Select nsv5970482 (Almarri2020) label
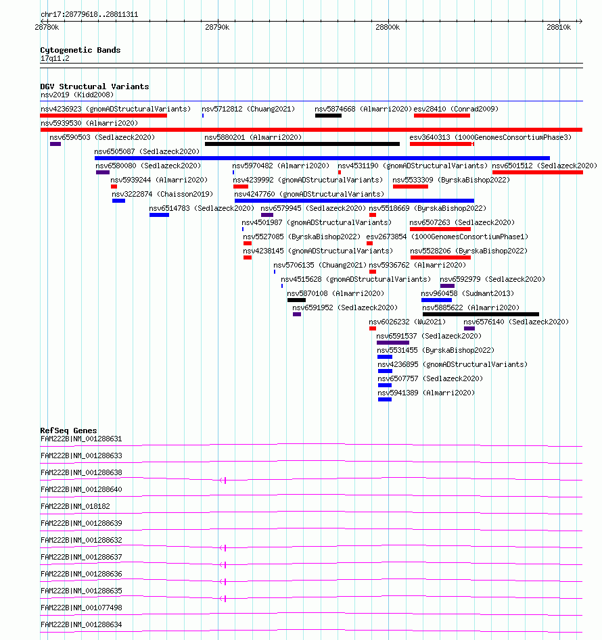The image size is (602, 640). pyautogui.click(x=281, y=166)
